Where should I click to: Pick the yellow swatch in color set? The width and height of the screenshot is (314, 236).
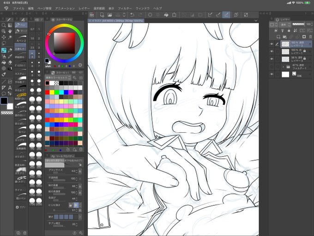pos(52,92)
